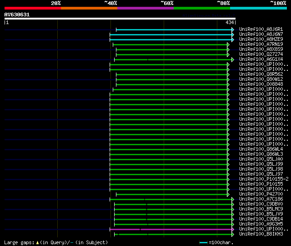The width and height of the screenshot is (291, 246).
Task: Click the green arrowhead of the Q8R562 alignment
Action: [x=228, y=74]
